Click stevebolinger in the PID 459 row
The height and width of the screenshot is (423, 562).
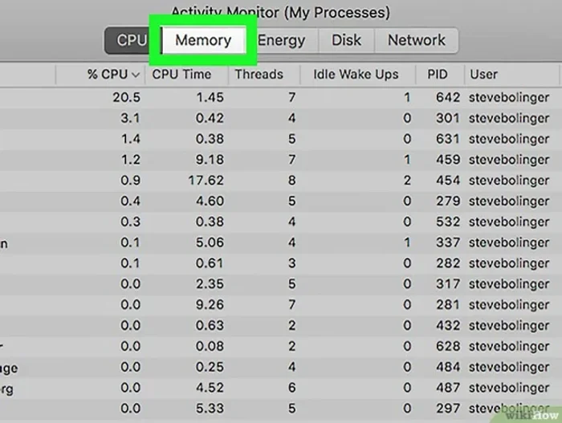coord(509,161)
